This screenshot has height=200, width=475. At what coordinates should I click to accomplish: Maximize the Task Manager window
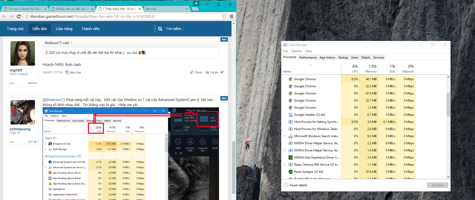coord(433,45)
